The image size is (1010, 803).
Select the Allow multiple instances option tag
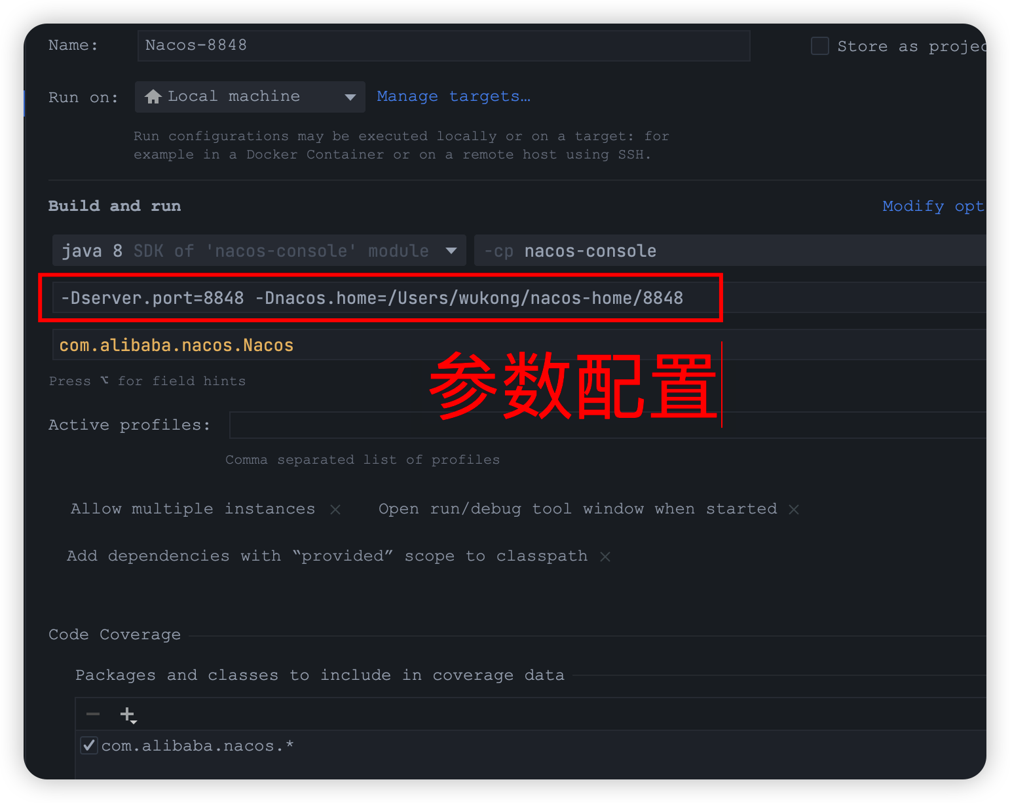coord(193,509)
